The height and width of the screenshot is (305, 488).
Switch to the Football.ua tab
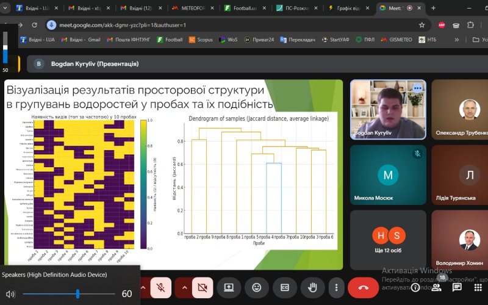coord(245,8)
